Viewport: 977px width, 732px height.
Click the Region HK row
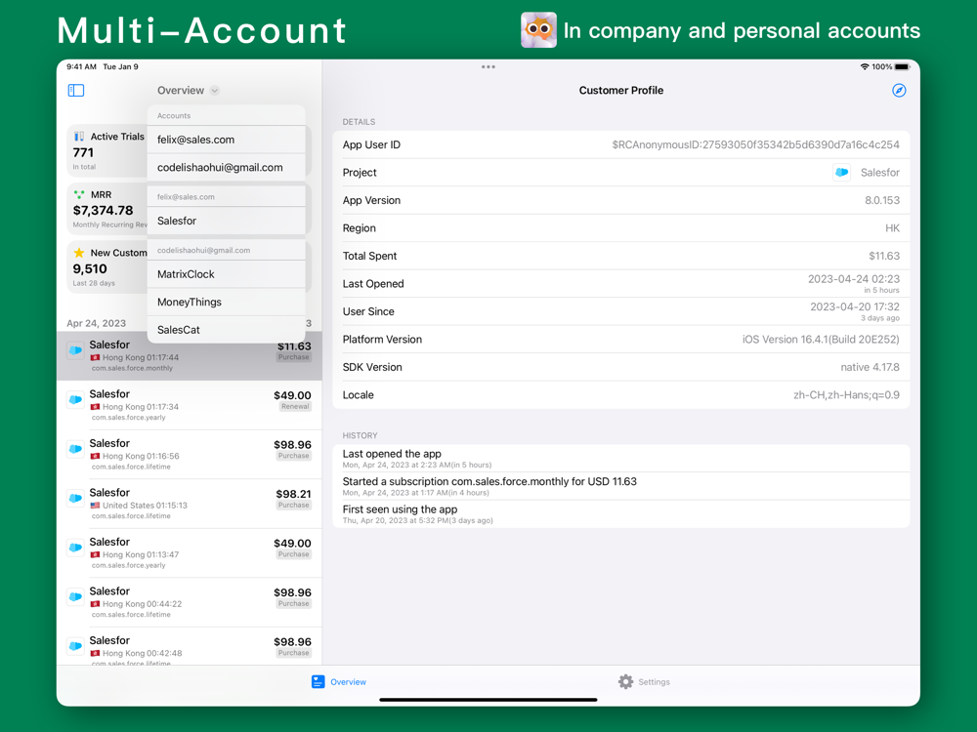point(621,227)
